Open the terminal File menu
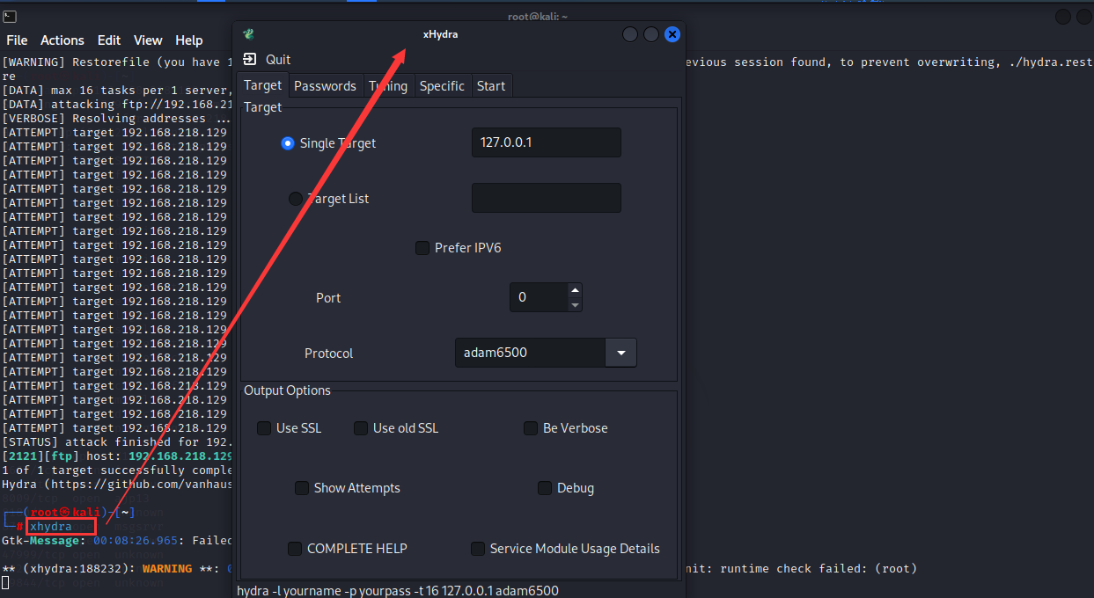The width and height of the screenshot is (1094, 598). pyautogui.click(x=17, y=40)
